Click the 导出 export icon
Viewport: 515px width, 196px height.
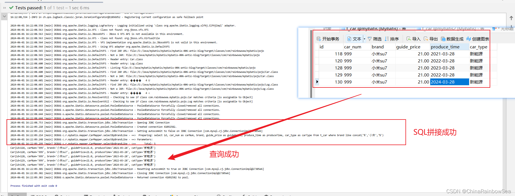[426, 39]
